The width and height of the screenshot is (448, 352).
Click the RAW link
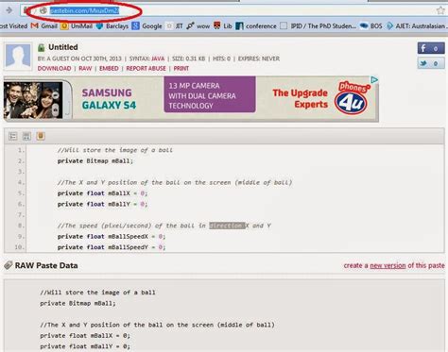pyautogui.click(x=85, y=68)
